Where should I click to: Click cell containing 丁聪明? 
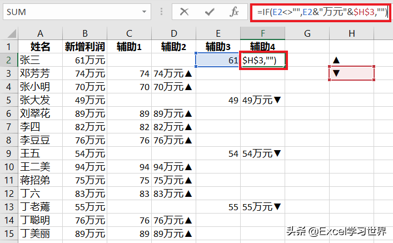click(40, 220)
